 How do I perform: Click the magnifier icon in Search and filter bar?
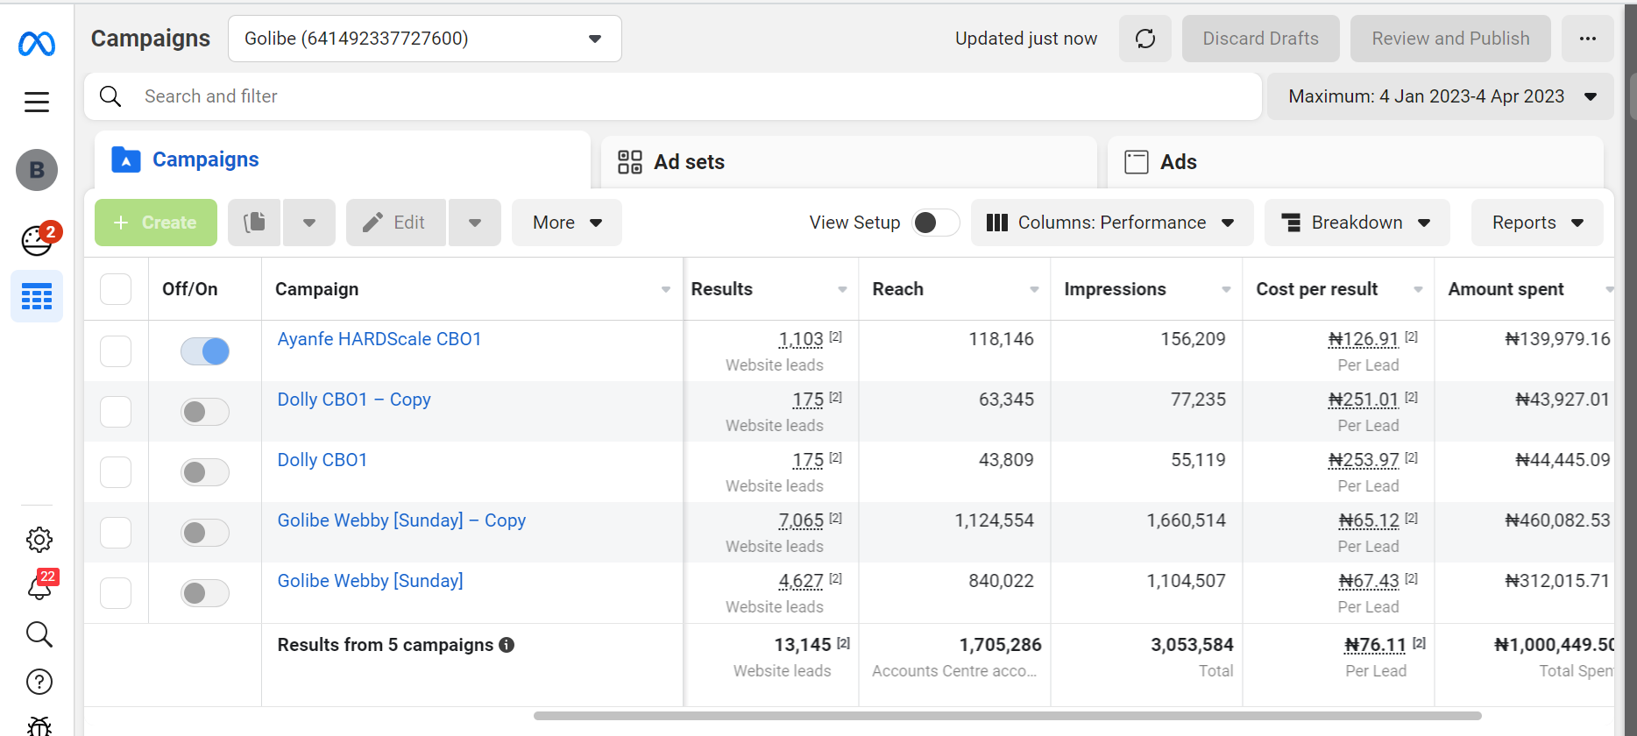coord(110,96)
